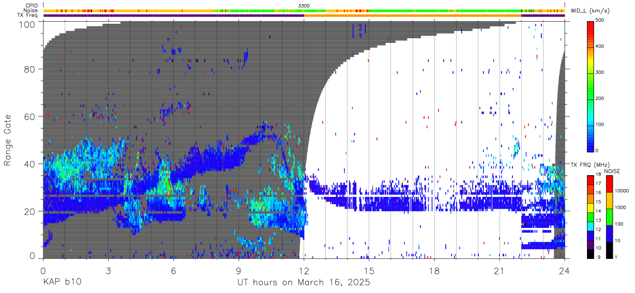Pick the blue 10–100 NOISE legend swatch

pos(609,233)
